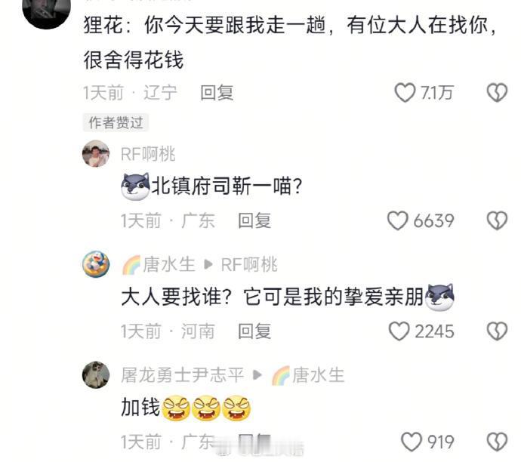
Task: Dislike RF啊桃's 北镇府司 comment
Action: coord(497,220)
